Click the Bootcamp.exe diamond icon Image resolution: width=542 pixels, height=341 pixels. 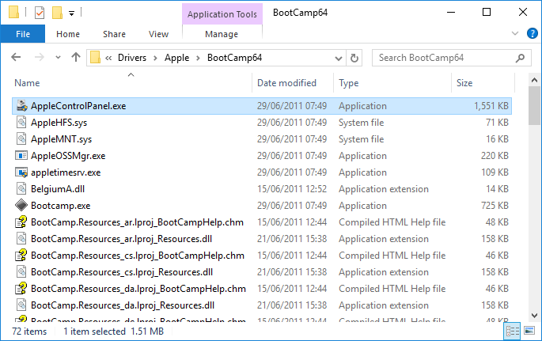click(x=21, y=205)
